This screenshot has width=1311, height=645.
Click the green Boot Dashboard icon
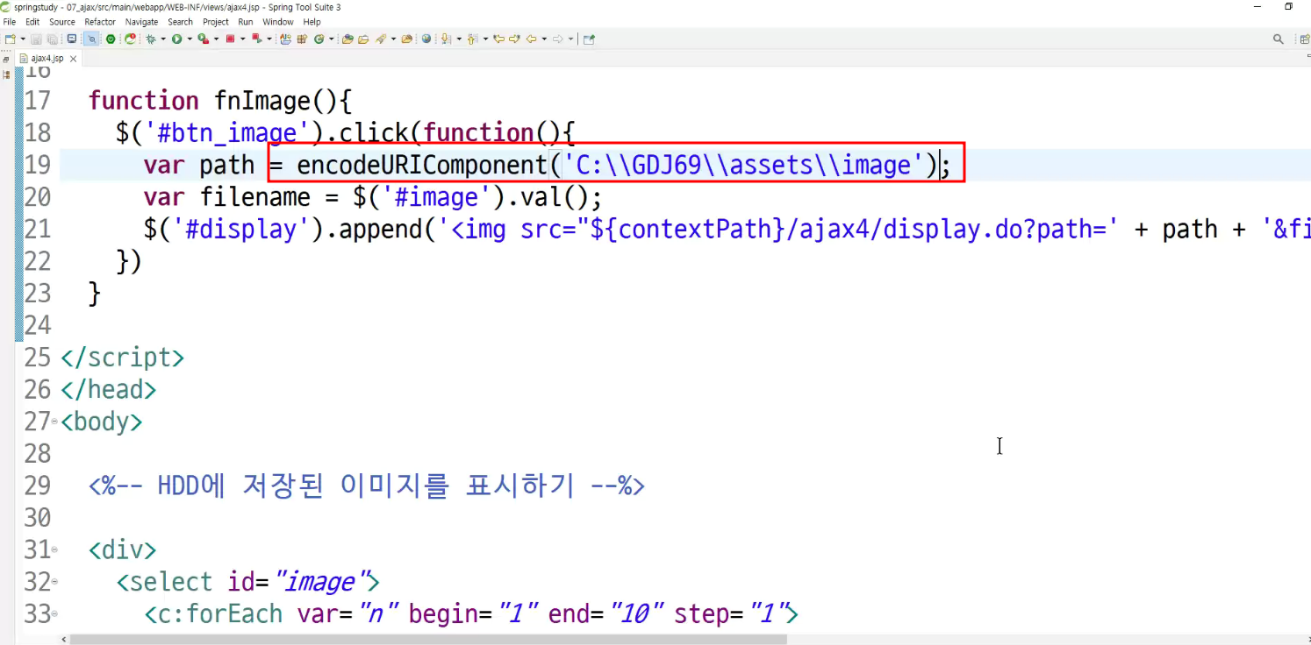coord(111,39)
